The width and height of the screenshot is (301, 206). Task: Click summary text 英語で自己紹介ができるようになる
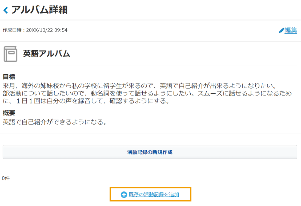coord(55,122)
